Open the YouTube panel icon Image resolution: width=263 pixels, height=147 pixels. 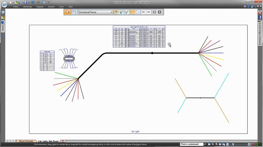click(x=260, y=12)
